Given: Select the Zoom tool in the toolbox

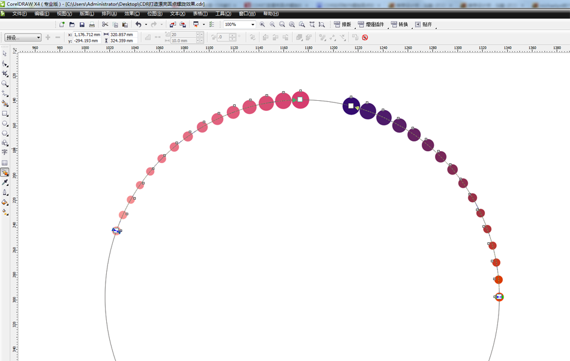Looking at the screenshot, I should click(5, 84).
